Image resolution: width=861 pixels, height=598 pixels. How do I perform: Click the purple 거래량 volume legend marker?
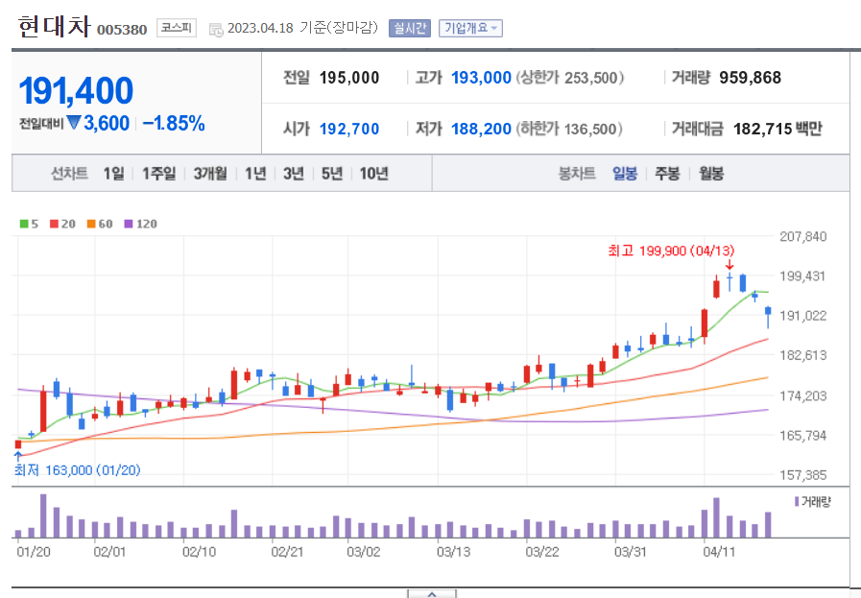click(797, 501)
